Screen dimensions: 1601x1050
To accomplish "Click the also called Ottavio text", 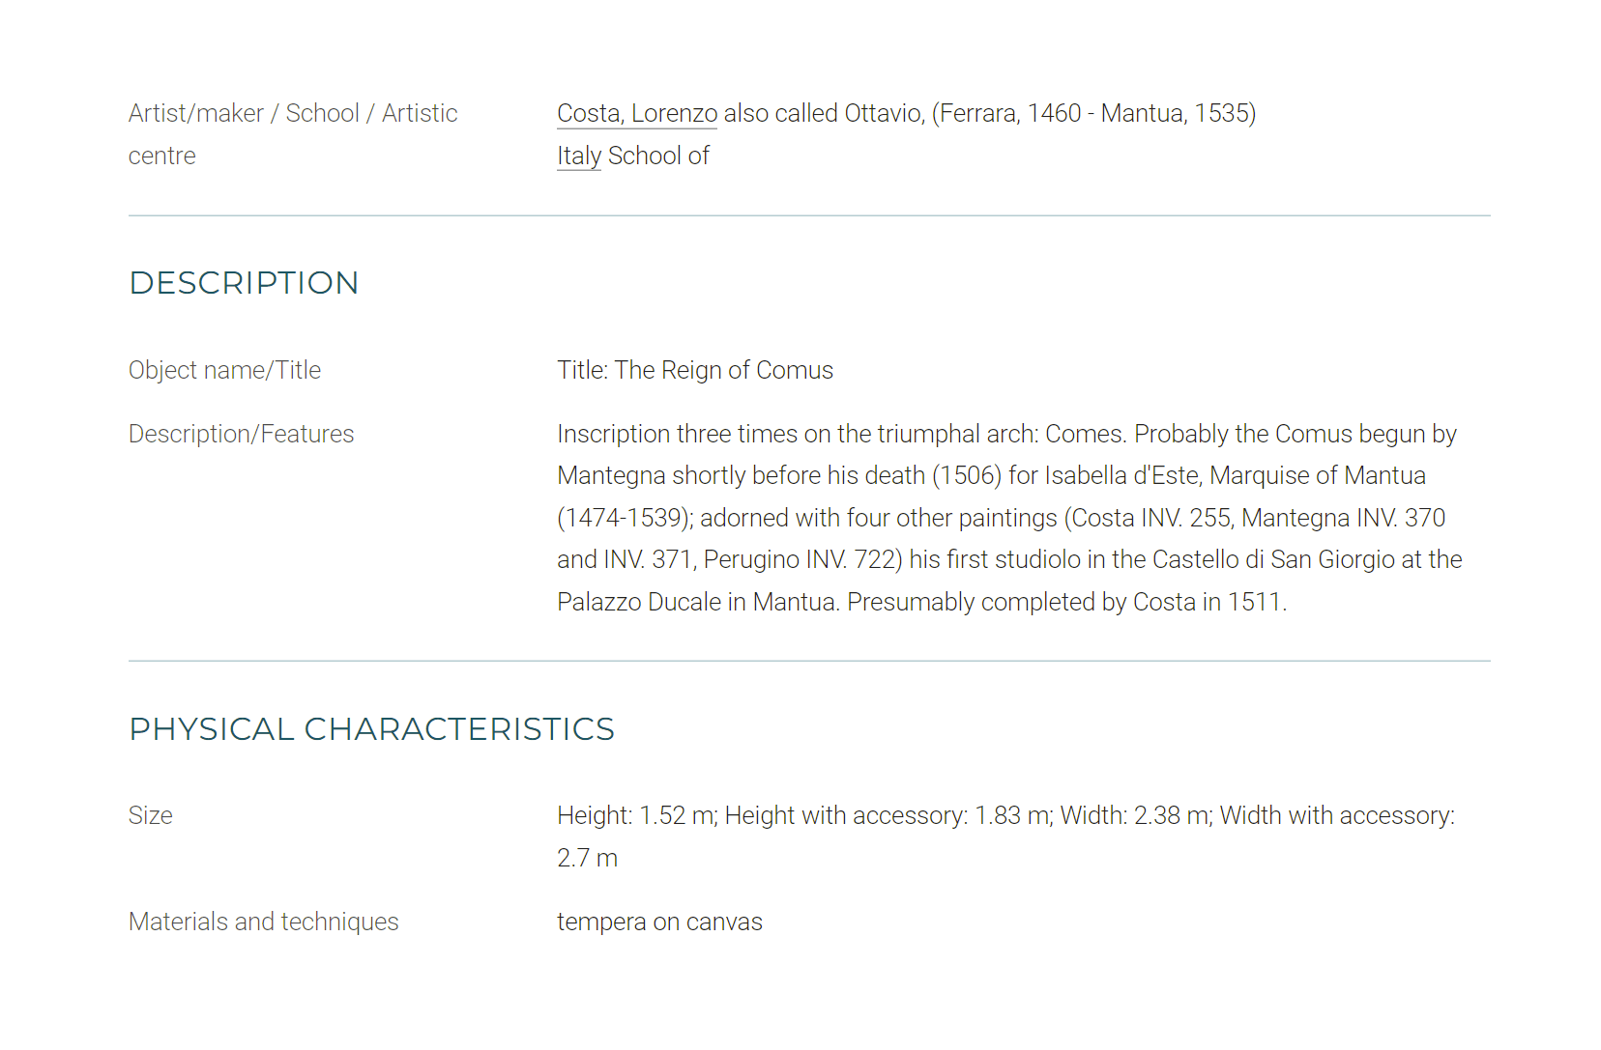I will click(x=823, y=114).
